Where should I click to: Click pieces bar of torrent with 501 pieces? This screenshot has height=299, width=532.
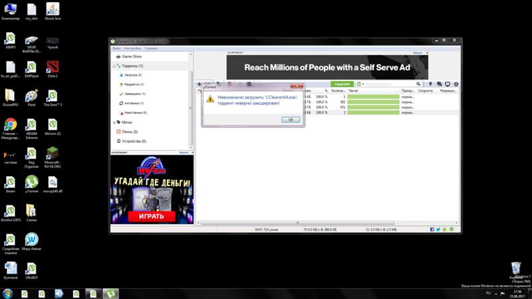point(373,102)
